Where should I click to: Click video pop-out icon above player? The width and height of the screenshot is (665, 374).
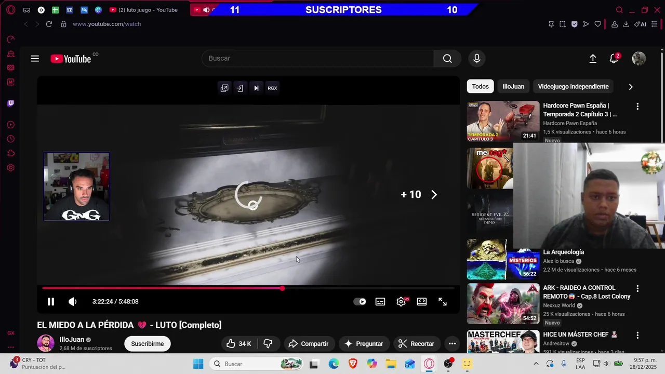pyautogui.click(x=224, y=88)
